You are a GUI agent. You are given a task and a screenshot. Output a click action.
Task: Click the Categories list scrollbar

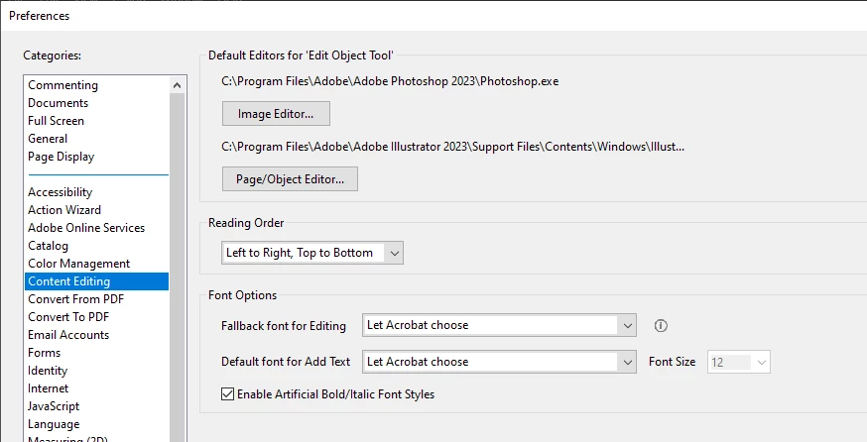click(178, 258)
